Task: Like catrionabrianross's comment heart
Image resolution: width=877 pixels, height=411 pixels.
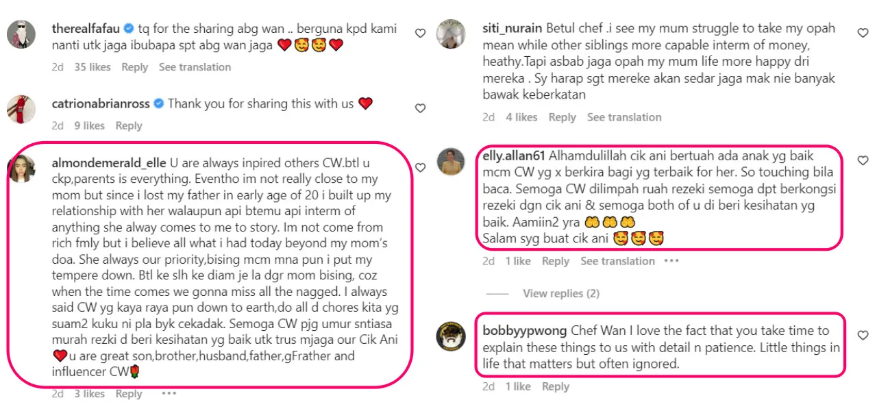Action: coord(420,108)
